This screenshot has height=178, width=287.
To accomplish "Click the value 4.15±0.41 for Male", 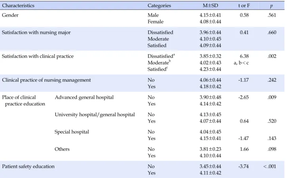I will click(x=210, y=15).
